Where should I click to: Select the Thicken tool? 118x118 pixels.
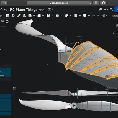pos(30,16)
